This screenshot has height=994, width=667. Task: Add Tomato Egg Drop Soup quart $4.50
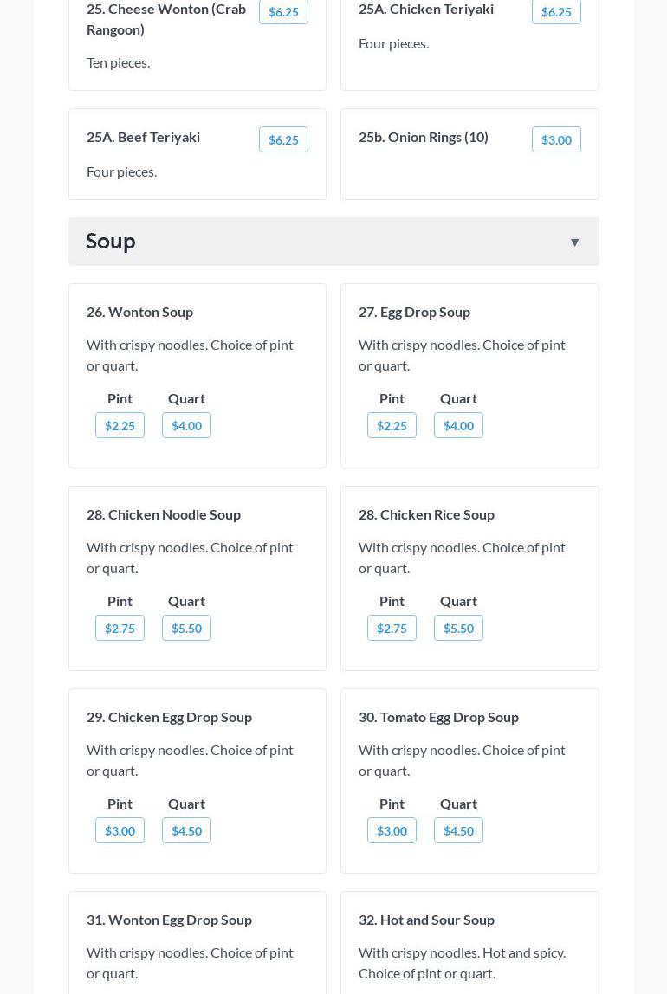coord(458,830)
